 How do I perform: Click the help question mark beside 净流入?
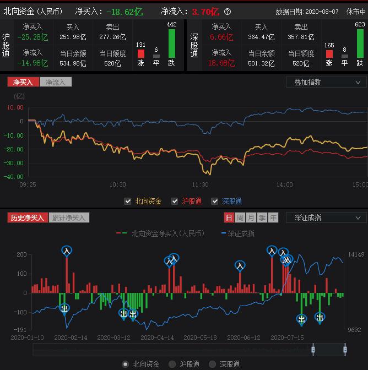[228, 11]
